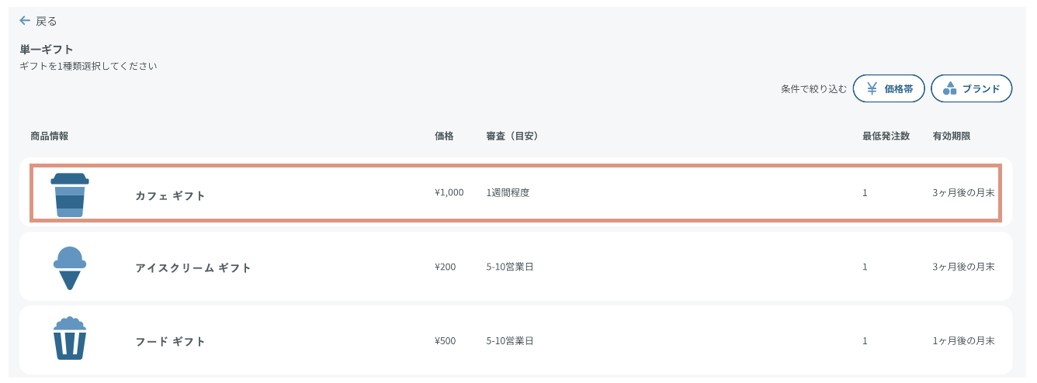Click the brand shapes icon
Image resolution: width=1037 pixels, height=383 pixels.
(x=949, y=88)
